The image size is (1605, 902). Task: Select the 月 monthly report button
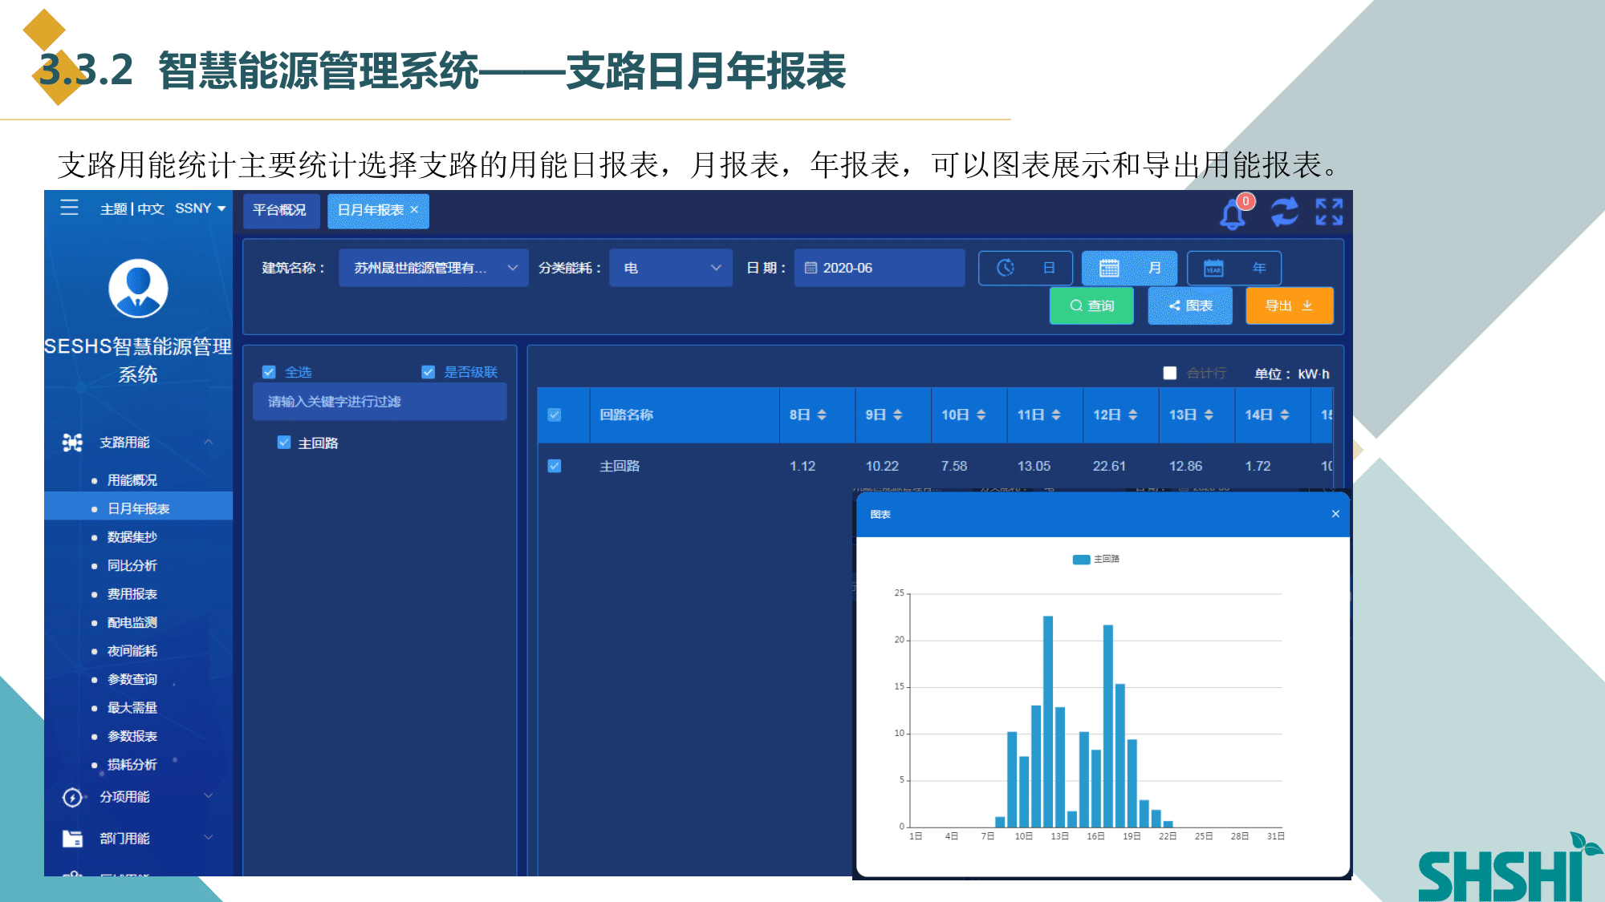point(1129,268)
